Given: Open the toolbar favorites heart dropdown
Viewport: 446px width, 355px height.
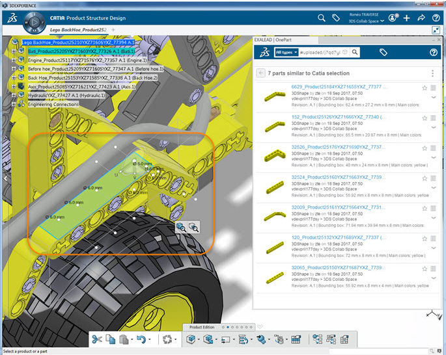Looking at the screenshot, I should coord(260,327).
